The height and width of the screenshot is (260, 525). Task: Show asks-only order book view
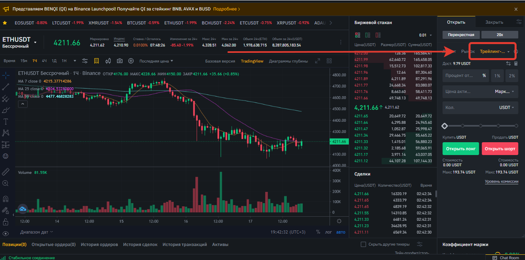pos(377,35)
